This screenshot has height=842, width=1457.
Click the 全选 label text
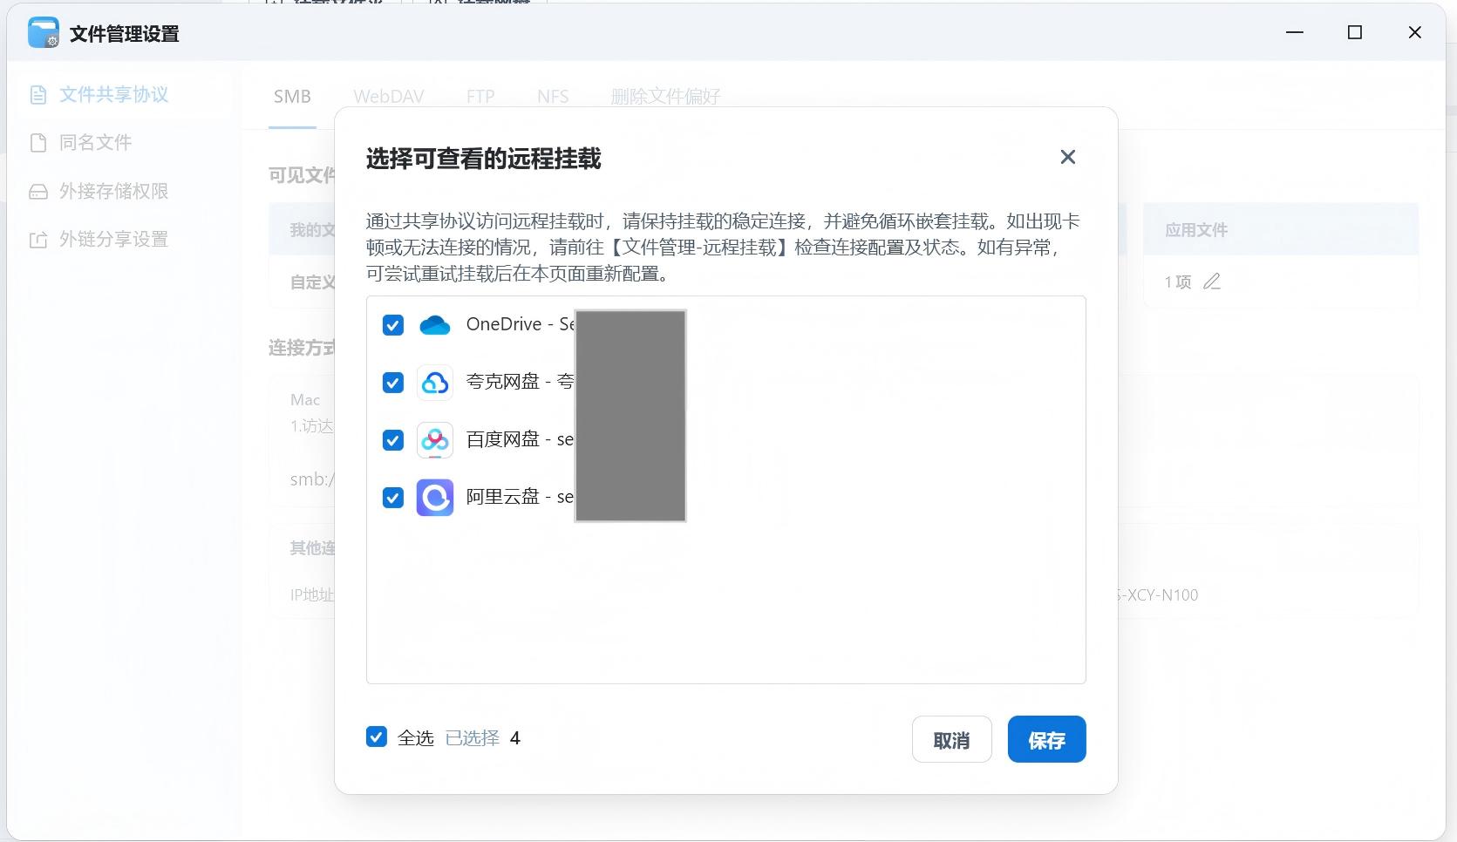[x=416, y=738]
